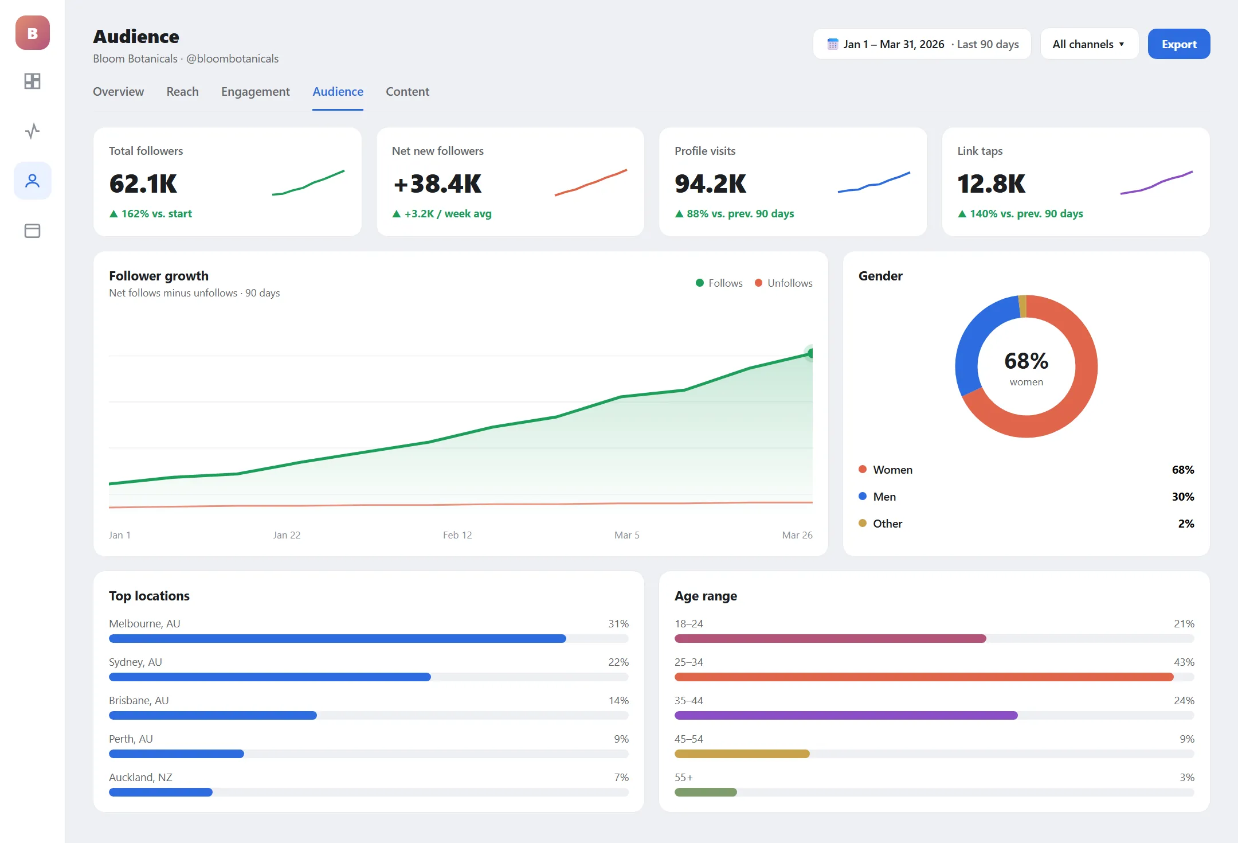Image resolution: width=1238 pixels, height=843 pixels.
Task: Click the end point marker on growth chart
Action: (x=810, y=353)
